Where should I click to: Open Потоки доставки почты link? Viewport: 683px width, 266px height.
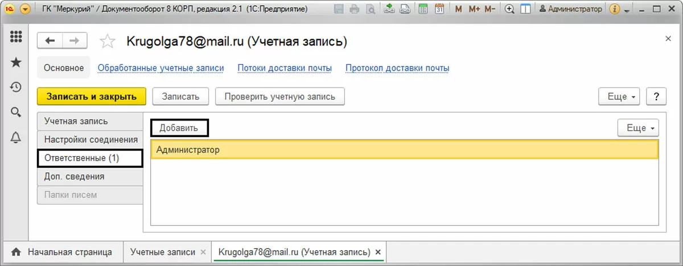tap(285, 68)
